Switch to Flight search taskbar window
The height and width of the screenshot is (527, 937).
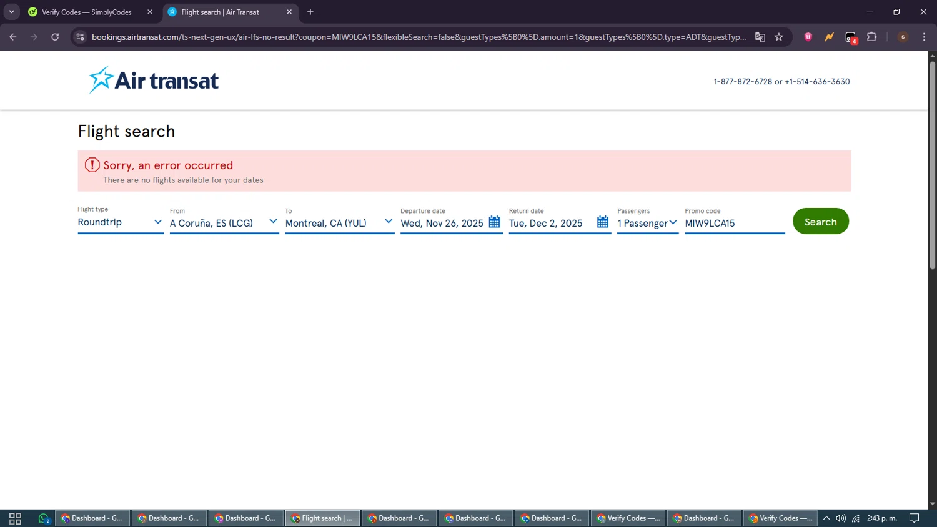click(x=322, y=518)
